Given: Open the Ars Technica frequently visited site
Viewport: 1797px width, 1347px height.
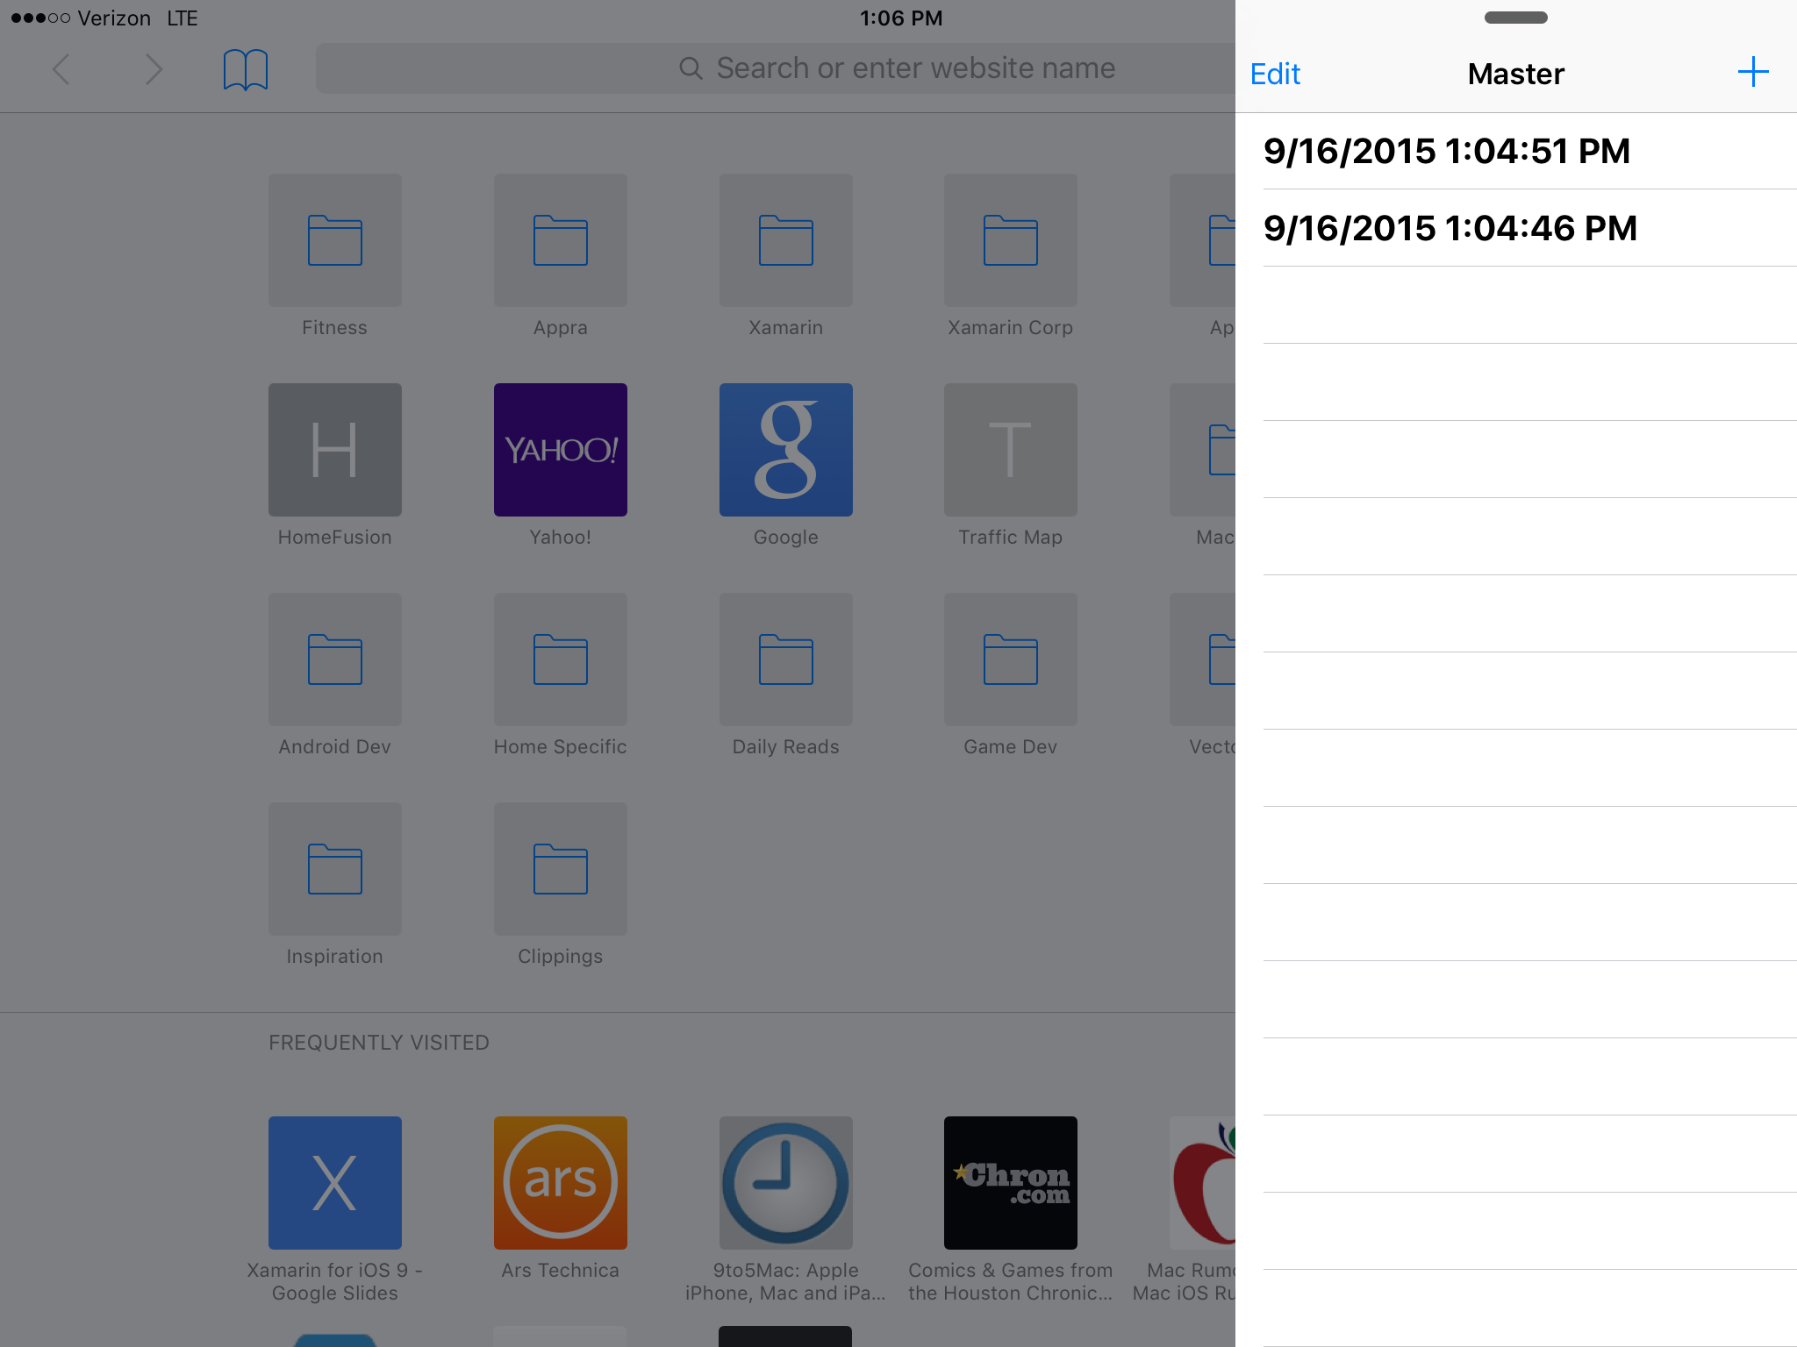Looking at the screenshot, I should (x=560, y=1182).
